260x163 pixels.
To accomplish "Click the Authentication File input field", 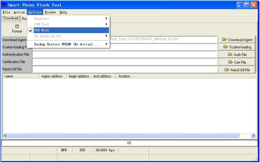I will (x=125, y=55).
